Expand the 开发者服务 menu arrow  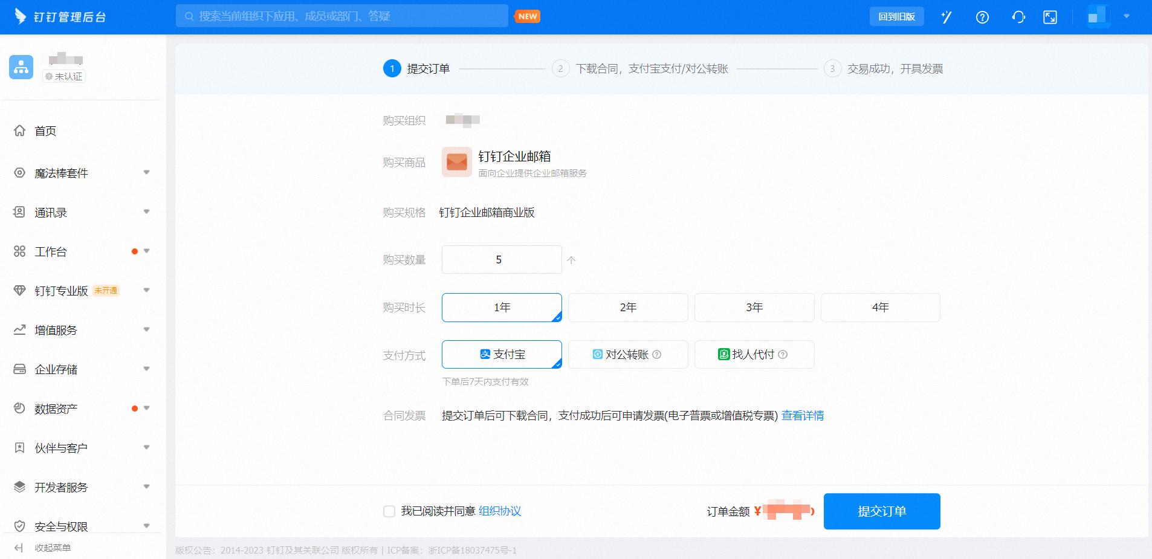146,487
